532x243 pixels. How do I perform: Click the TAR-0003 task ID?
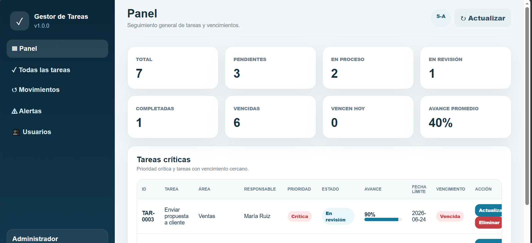(148, 216)
